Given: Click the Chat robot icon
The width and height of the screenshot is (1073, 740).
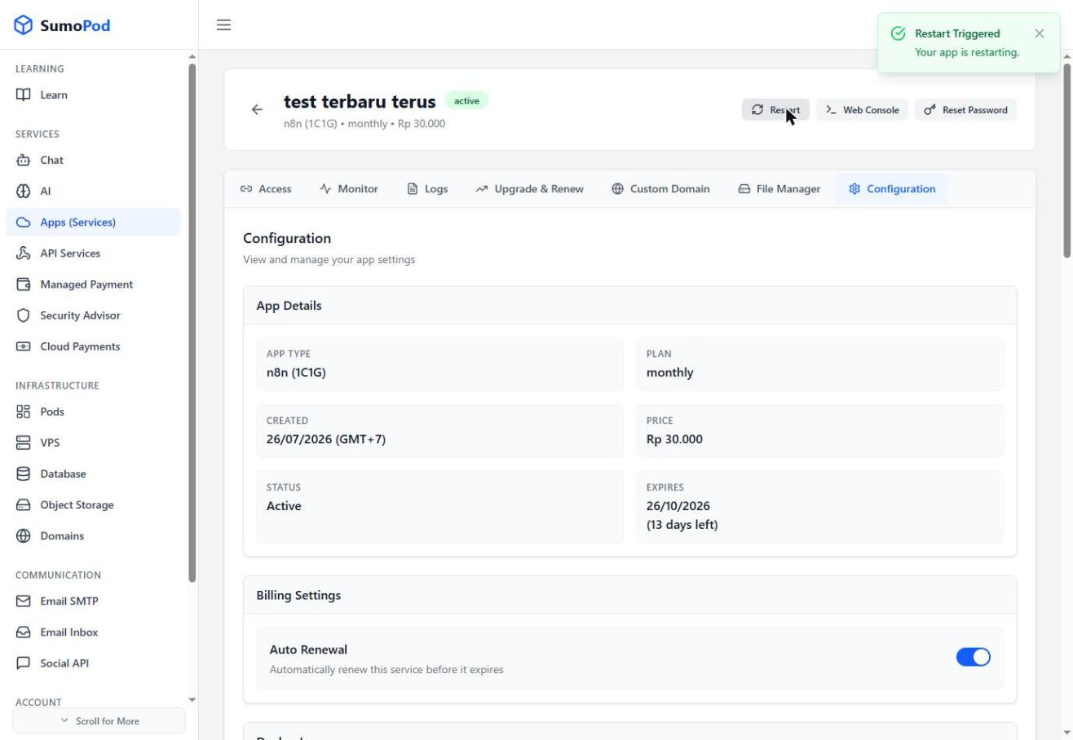Looking at the screenshot, I should [x=24, y=160].
